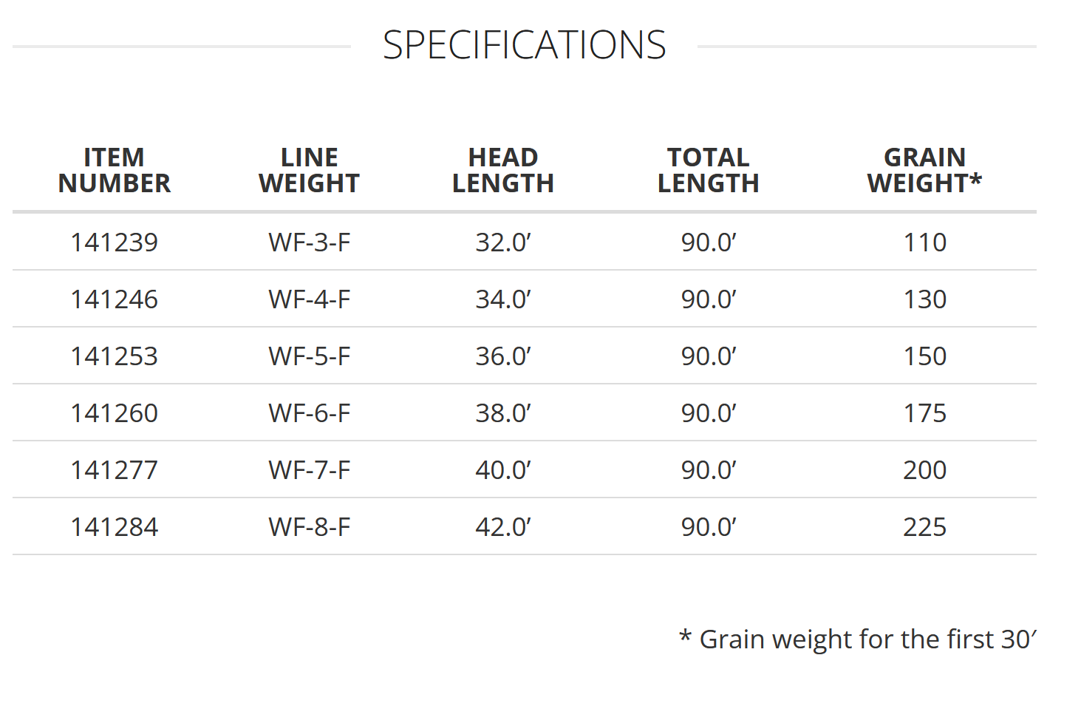Screen dimensions: 1081x706
Task: Select item number 141246
Action: (x=115, y=299)
